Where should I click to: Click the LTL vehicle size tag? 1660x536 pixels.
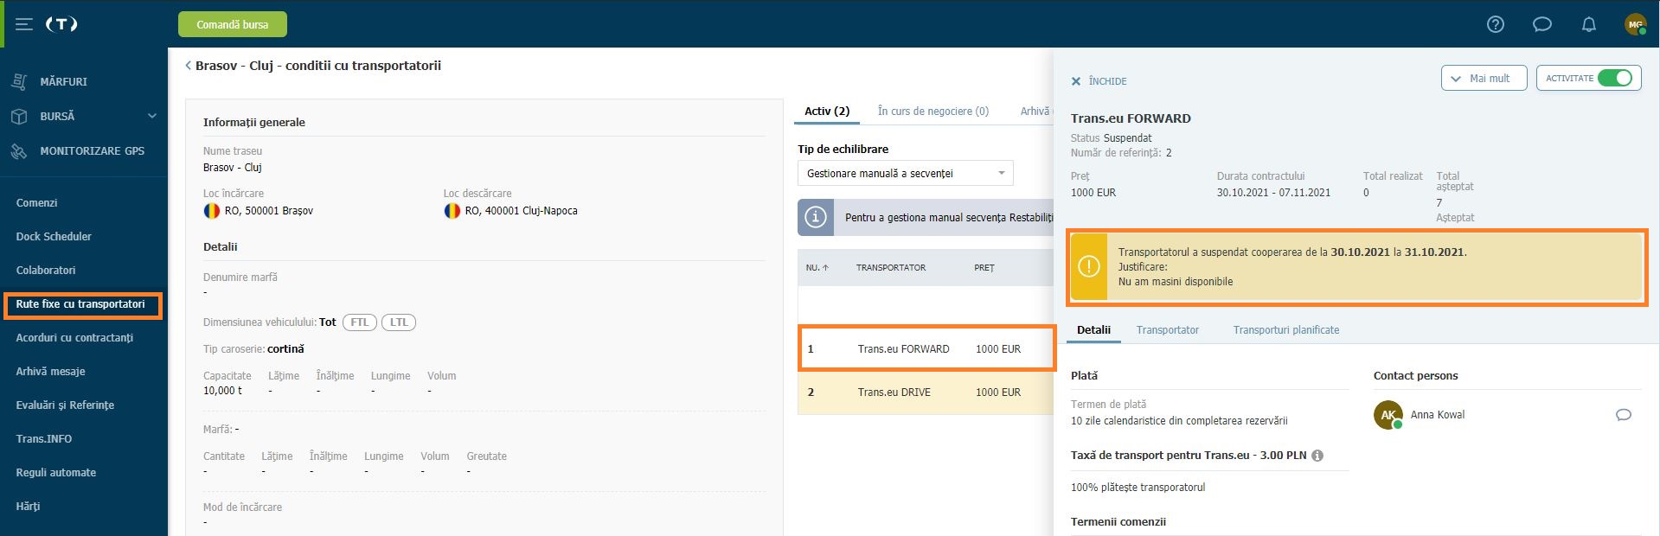pos(398,322)
